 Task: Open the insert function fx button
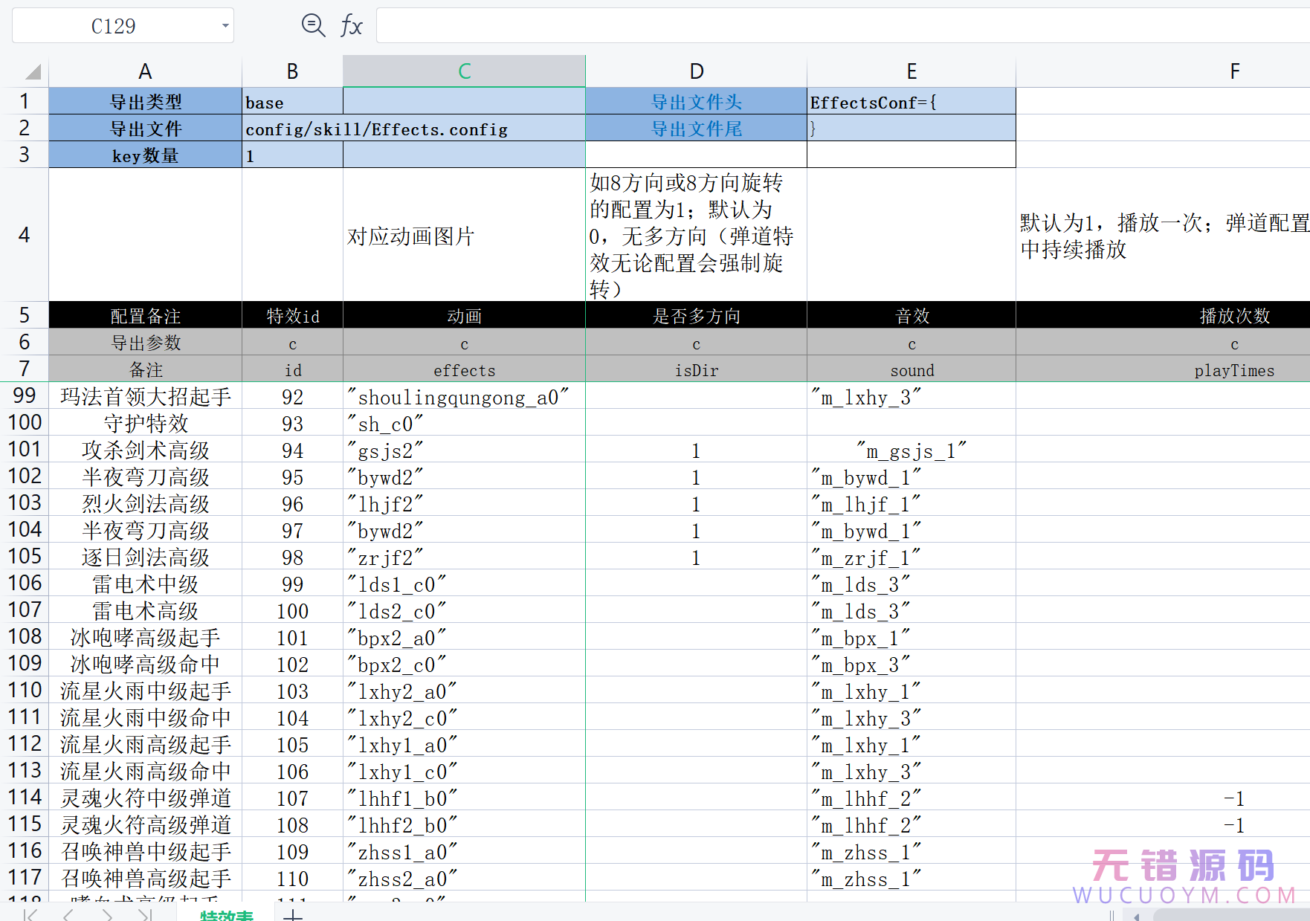click(x=351, y=26)
